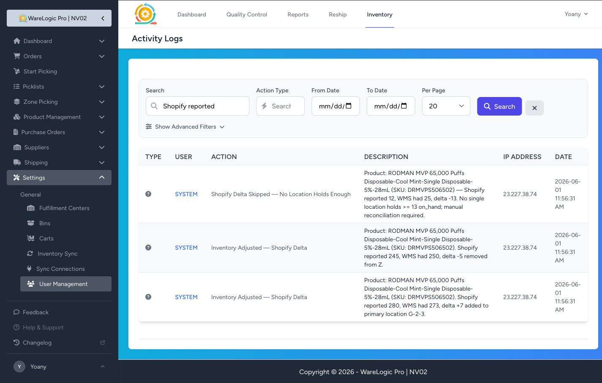Viewport: 602px width, 383px height.
Task: Click the Fulfillment Centers warehouse icon
Action: [31, 208]
